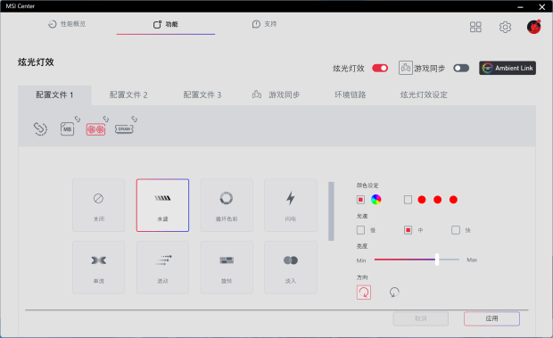This screenshot has height=338, width=553.
Task: Select the MB motherboard device icon
Action: coord(68,129)
